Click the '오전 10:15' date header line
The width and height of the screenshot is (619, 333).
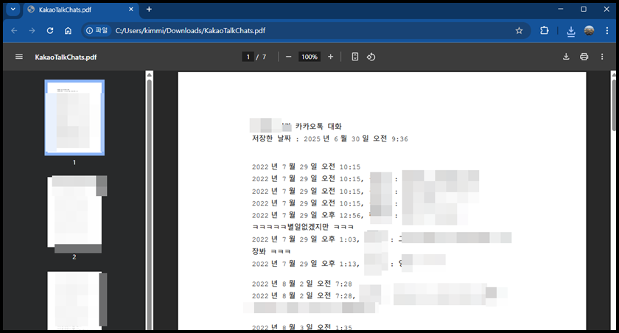(307, 166)
